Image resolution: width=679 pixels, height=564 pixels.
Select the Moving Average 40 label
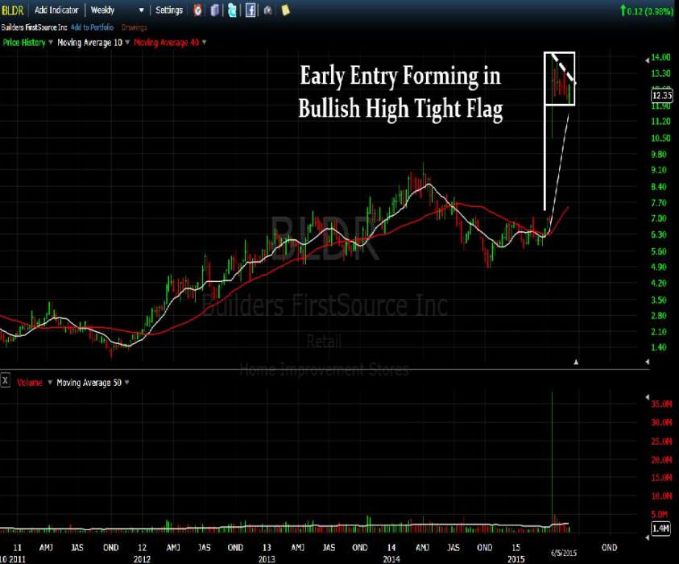click(x=166, y=43)
